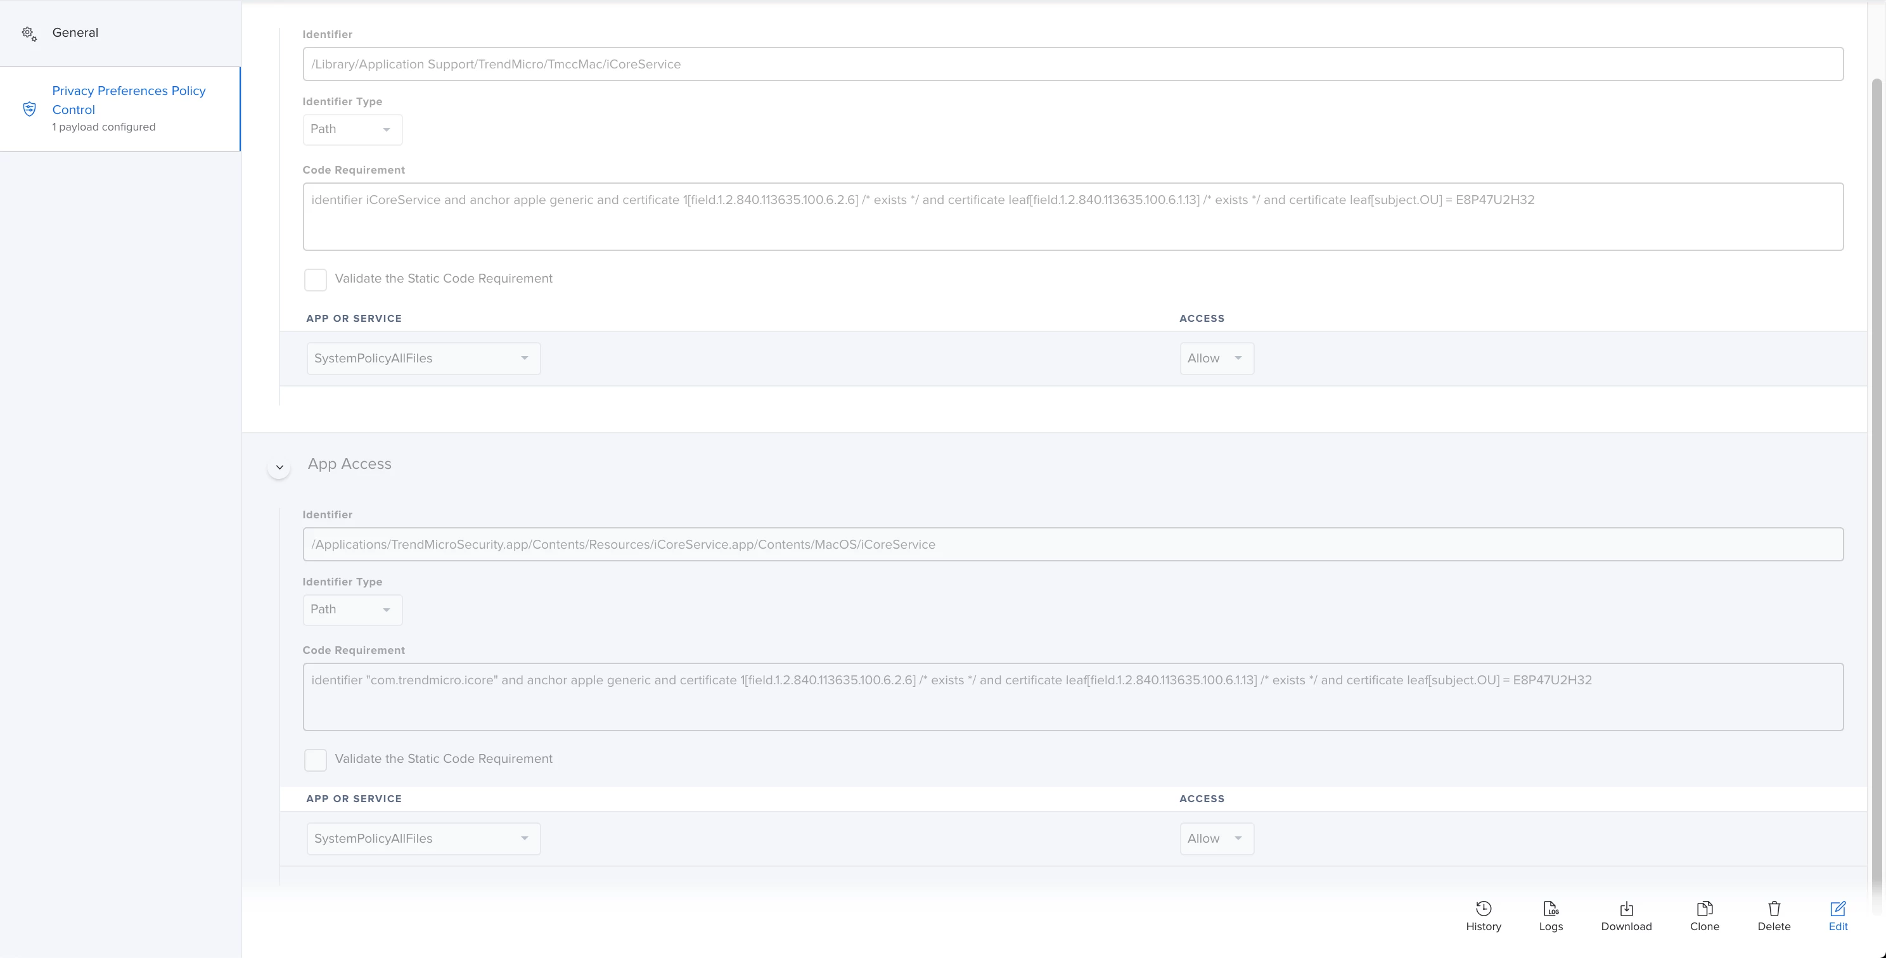Open first Identifier Type Path dropdown

(x=352, y=129)
